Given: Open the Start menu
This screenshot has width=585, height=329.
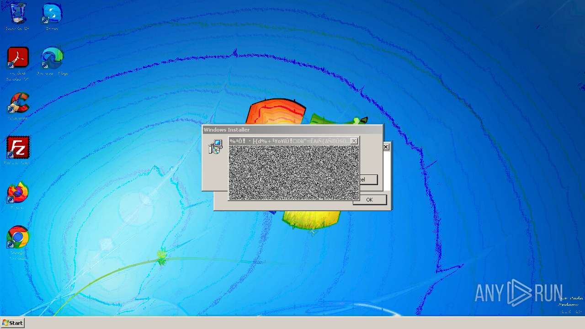Looking at the screenshot, I should 12,323.
